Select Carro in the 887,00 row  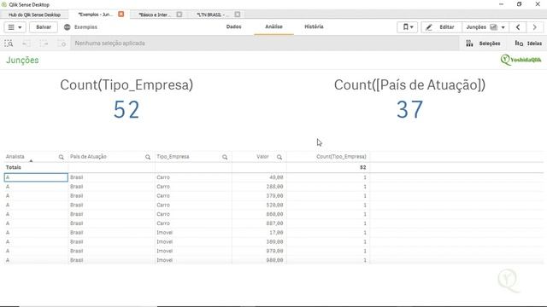(x=193, y=223)
